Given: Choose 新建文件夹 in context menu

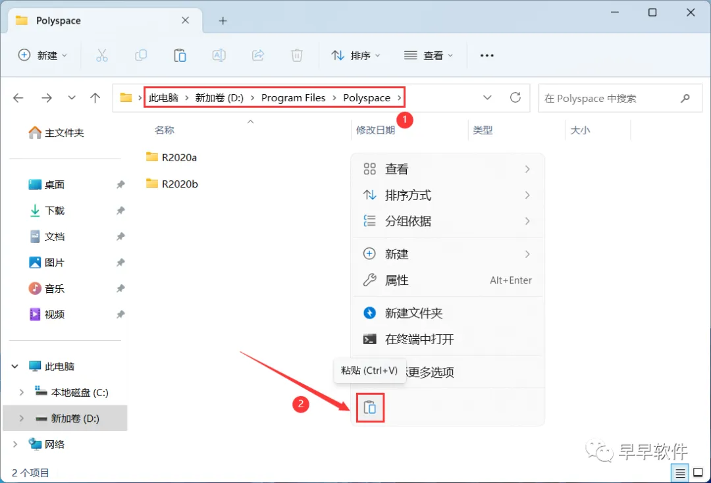Looking at the screenshot, I should [448, 313].
